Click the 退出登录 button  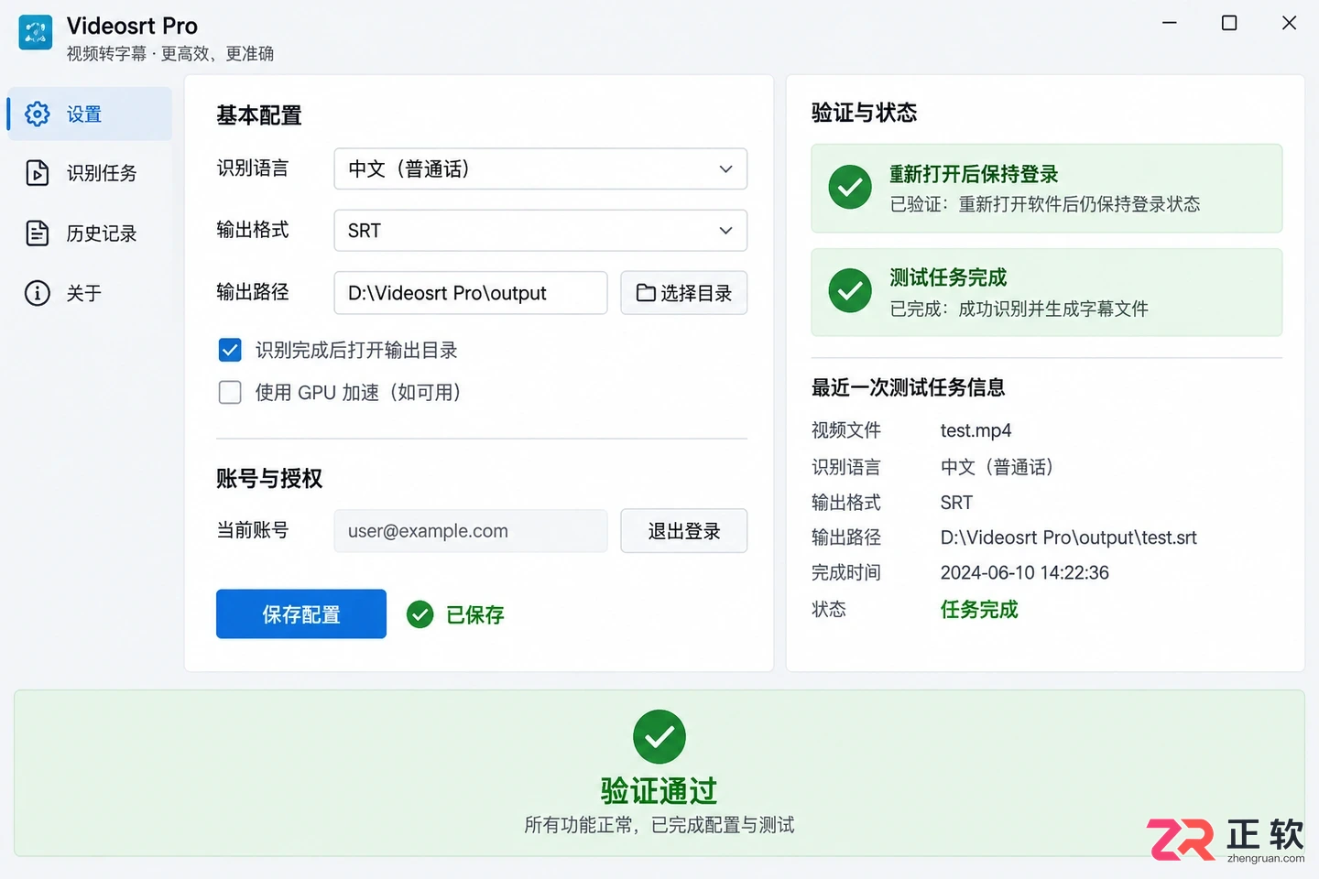[684, 531]
